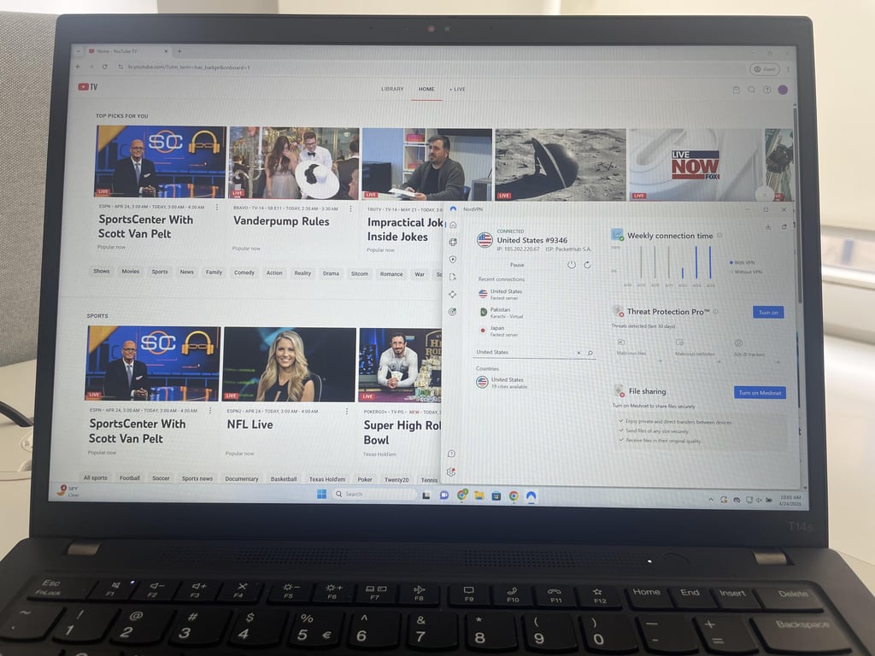Click info icon beside Threat Protection Pro
Image resolution: width=875 pixels, height=656 pixels.
(715, 312)
